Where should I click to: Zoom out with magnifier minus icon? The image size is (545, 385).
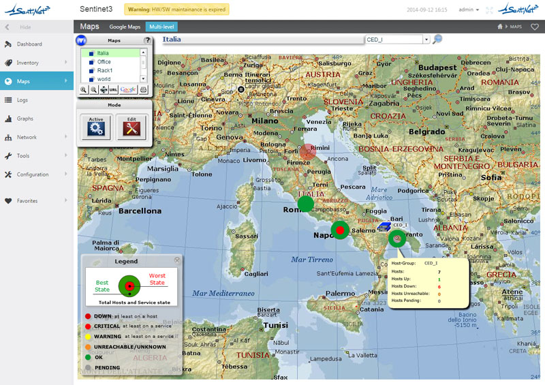(x=93, y=90)
